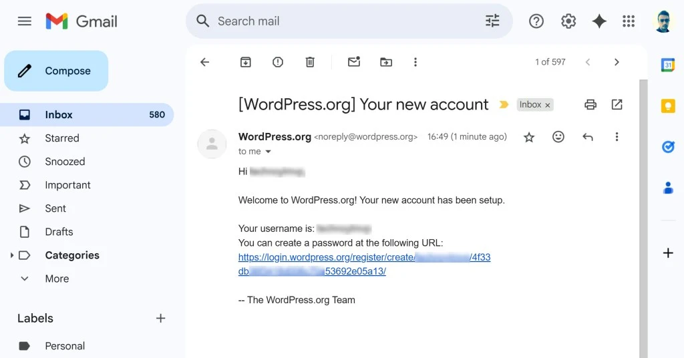Mark the email as unread

pos(354,62)
